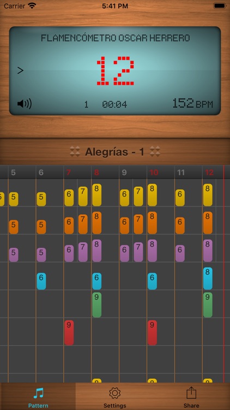Tap the 152 BPM tempo readout
The image size is (230, 410).
pyautogui.click(x=192, y=103)
